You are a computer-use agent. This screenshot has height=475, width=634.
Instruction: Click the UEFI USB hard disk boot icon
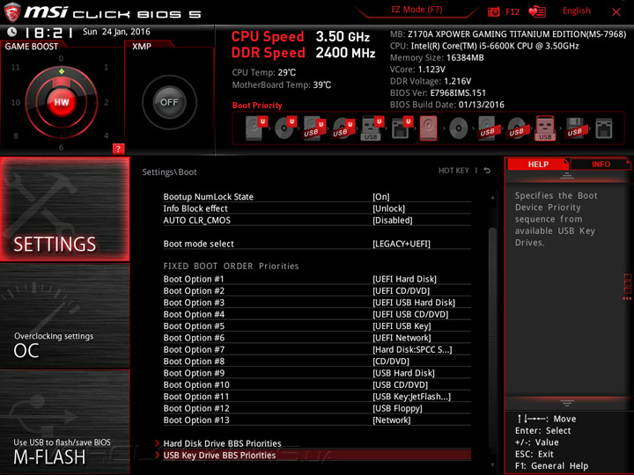point(314,128)
